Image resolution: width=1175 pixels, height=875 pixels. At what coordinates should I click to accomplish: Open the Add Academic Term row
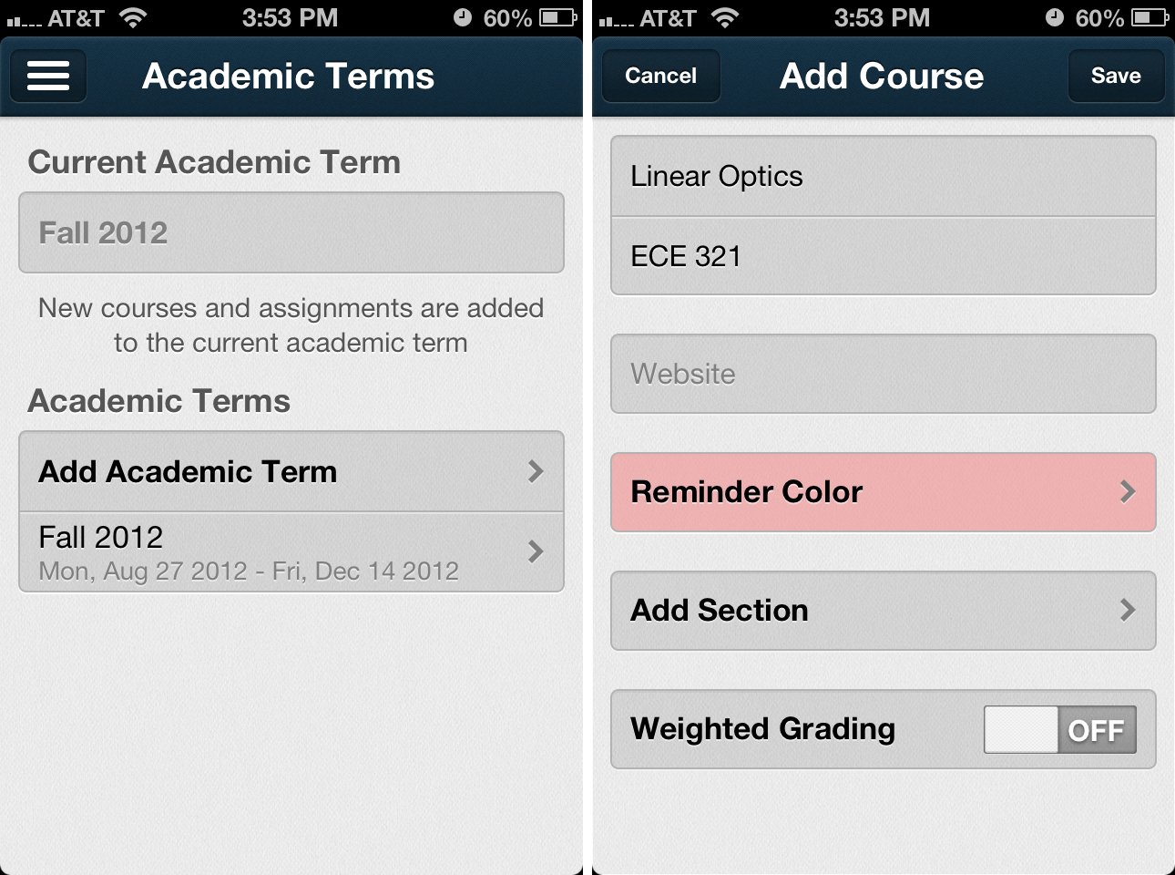tap(273, 471)
